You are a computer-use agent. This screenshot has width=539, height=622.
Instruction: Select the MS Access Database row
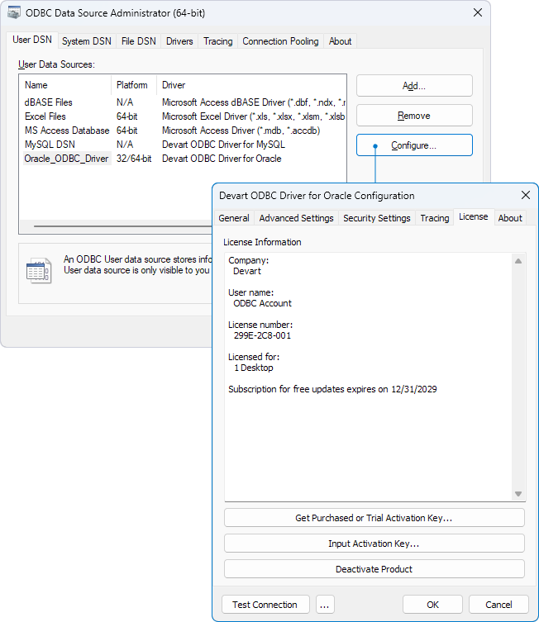(183, 131)
